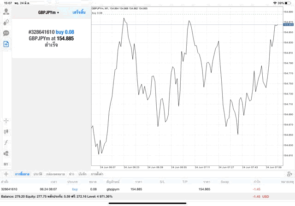
Task: Sort by the ประเภท type column header
Action: tap(72, 182)
